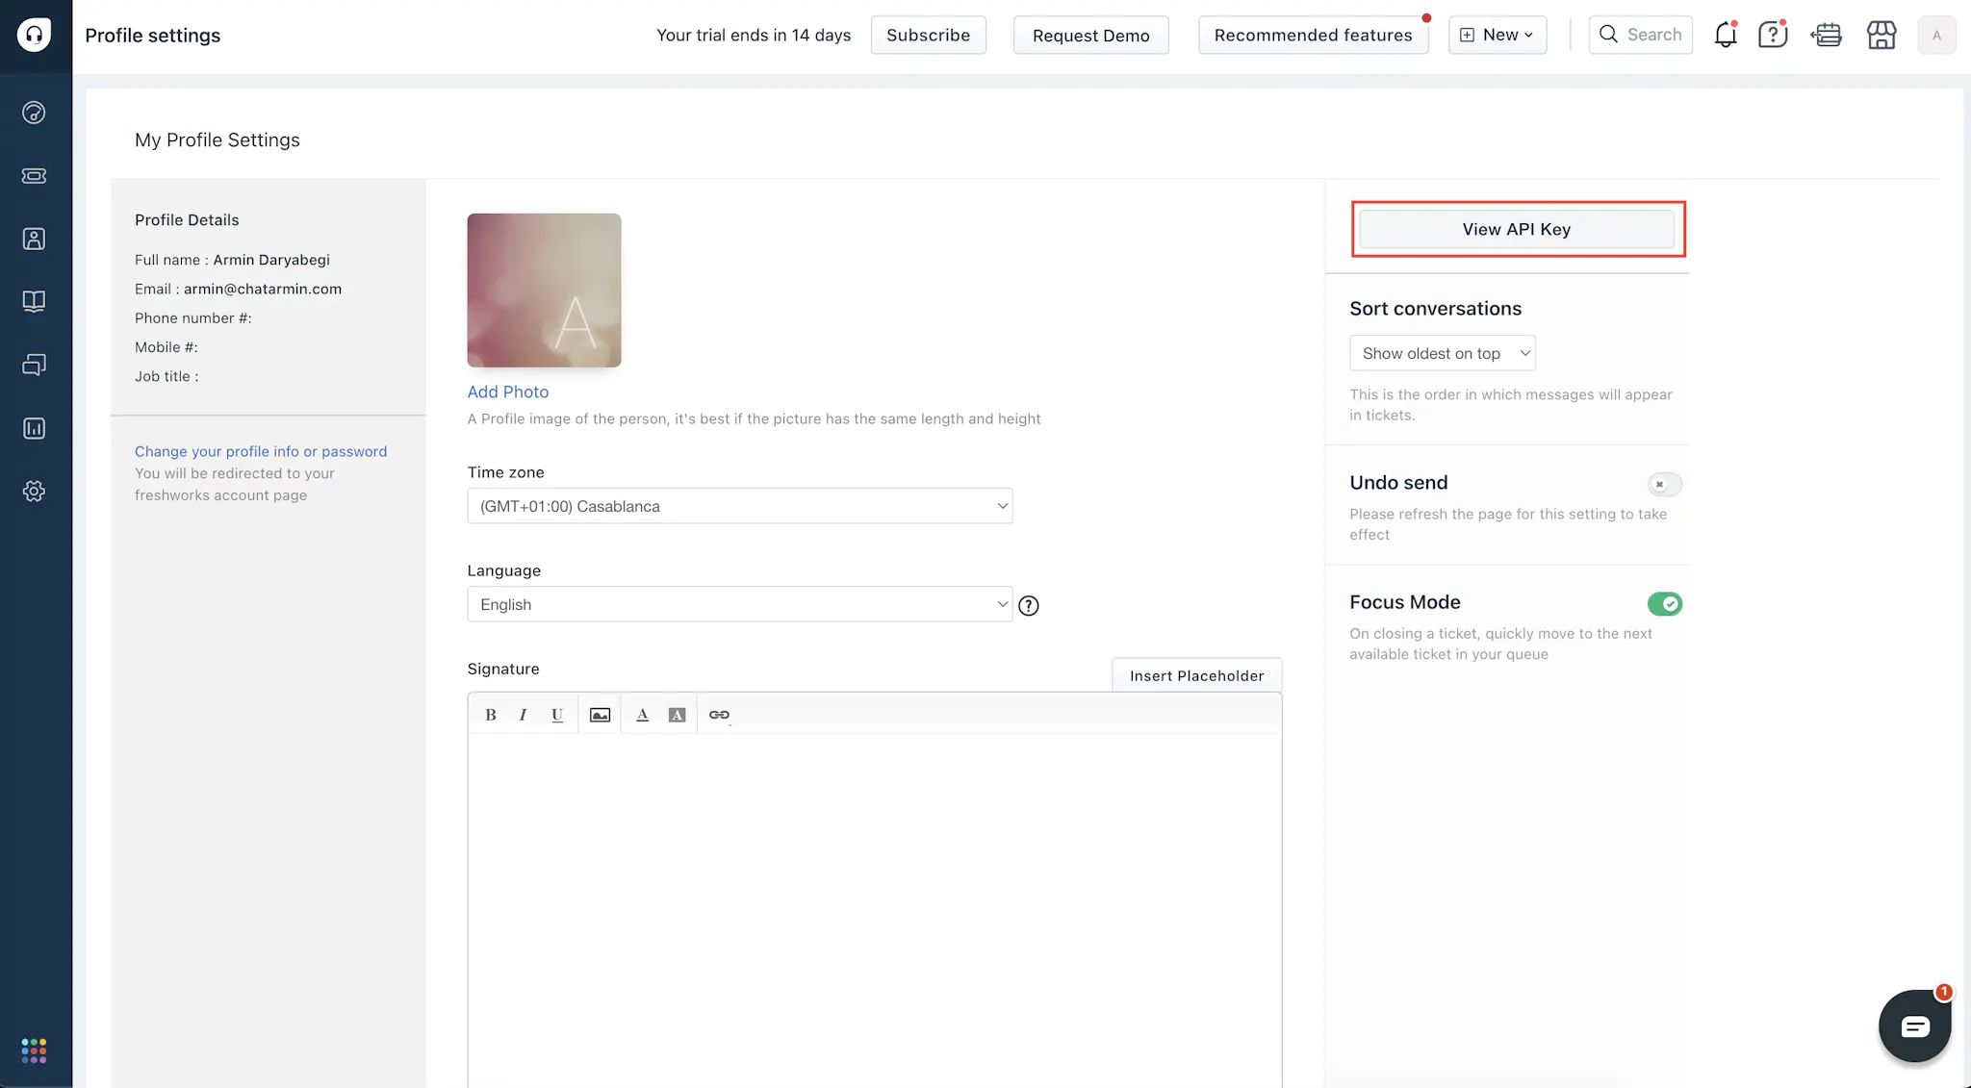
Task: Open the Tickets icon in sidebar
Action: 34,176
